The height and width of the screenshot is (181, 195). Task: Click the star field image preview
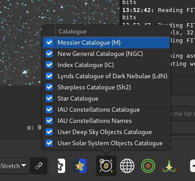pyautogui.click(x=21, y=42)
